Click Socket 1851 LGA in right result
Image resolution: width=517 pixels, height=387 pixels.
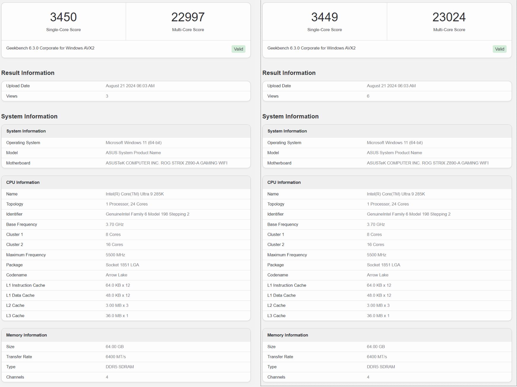click(383, 265)
